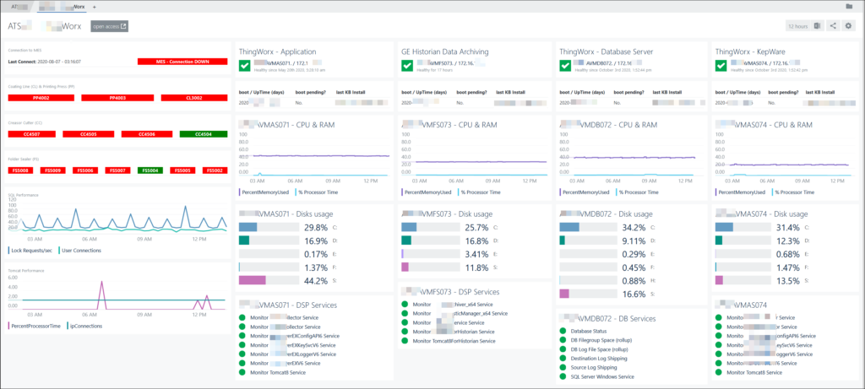Click status dot for Tomcat8 Service in VMAS071 DSP Services
The height and width of the screenshot is (389, 865).
click(242, 372)
